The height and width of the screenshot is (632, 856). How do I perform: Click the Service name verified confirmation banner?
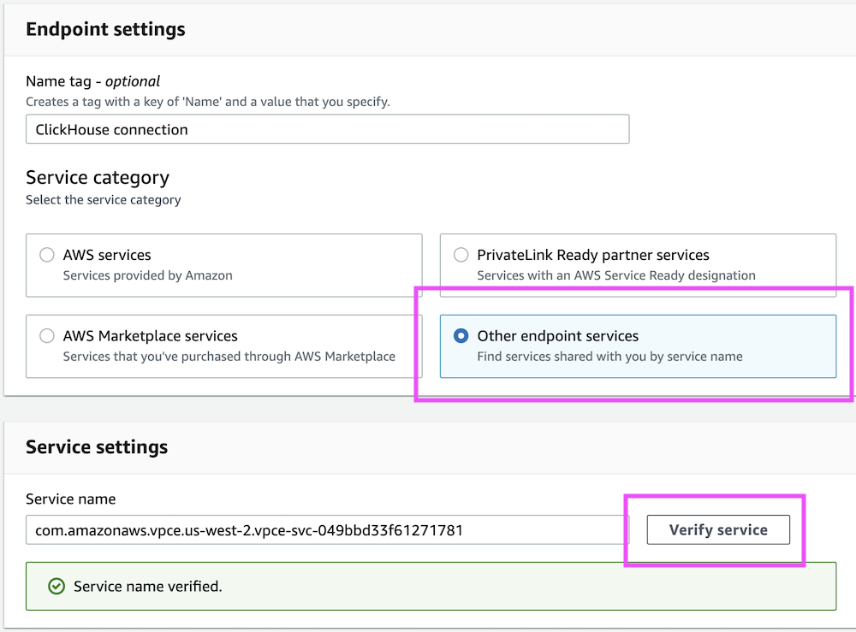428,586
